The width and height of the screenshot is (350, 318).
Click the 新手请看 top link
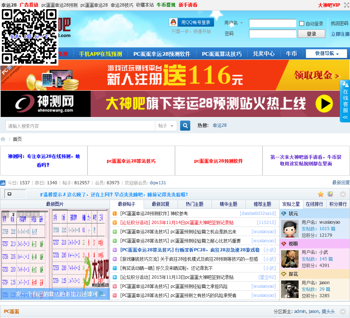[x=188, y=5]
